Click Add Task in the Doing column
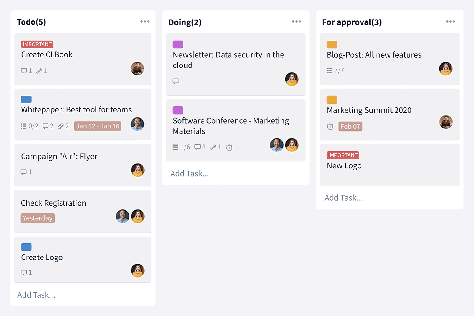Image resolution: width=474 pixels, height=316 pixels. tap(190, 174)
